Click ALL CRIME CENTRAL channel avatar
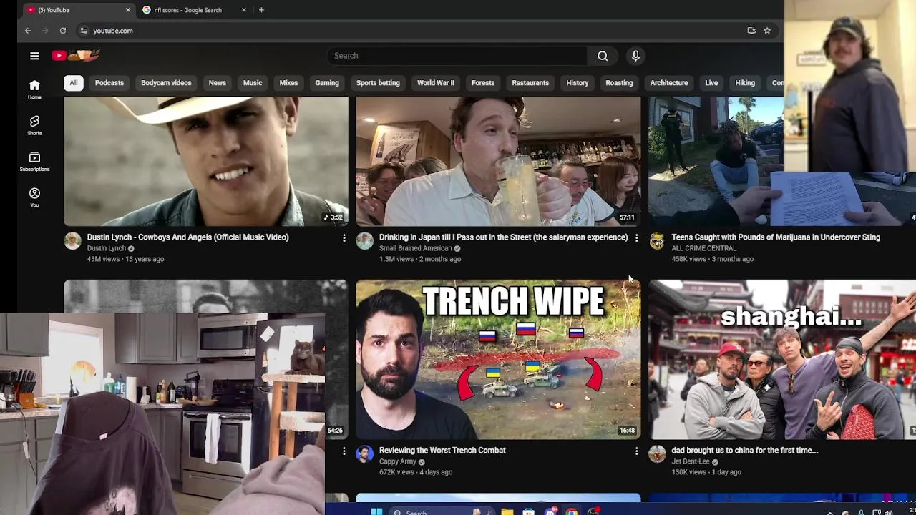 pos(657,241)
